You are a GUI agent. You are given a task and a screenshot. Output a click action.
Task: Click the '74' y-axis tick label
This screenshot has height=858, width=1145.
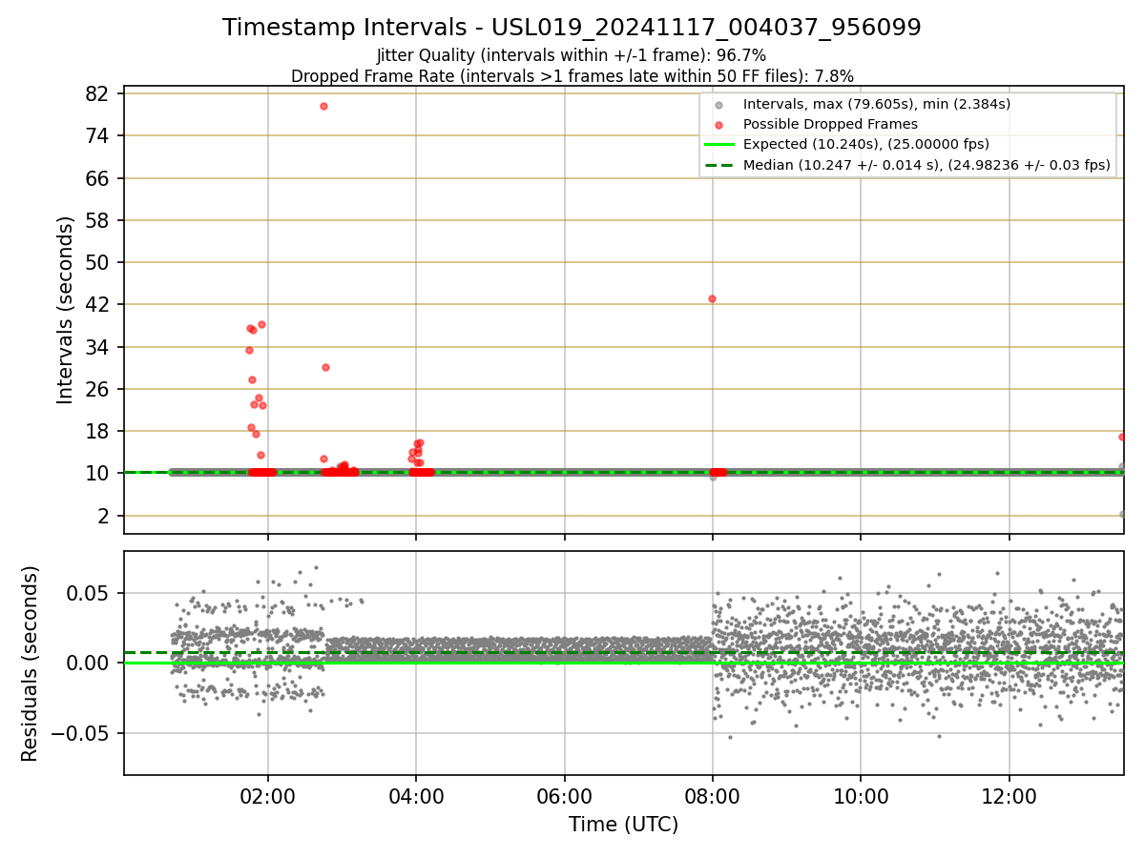98,135
